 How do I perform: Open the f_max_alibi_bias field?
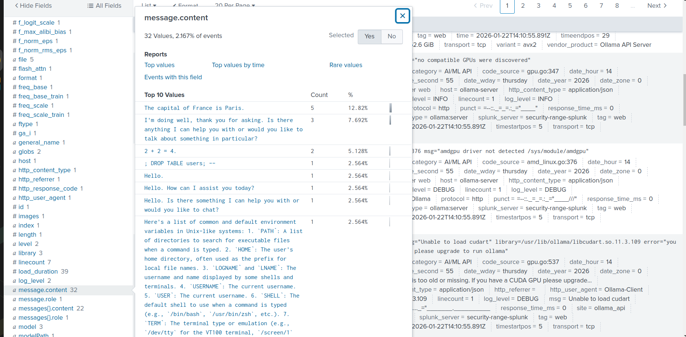point(42,32)
